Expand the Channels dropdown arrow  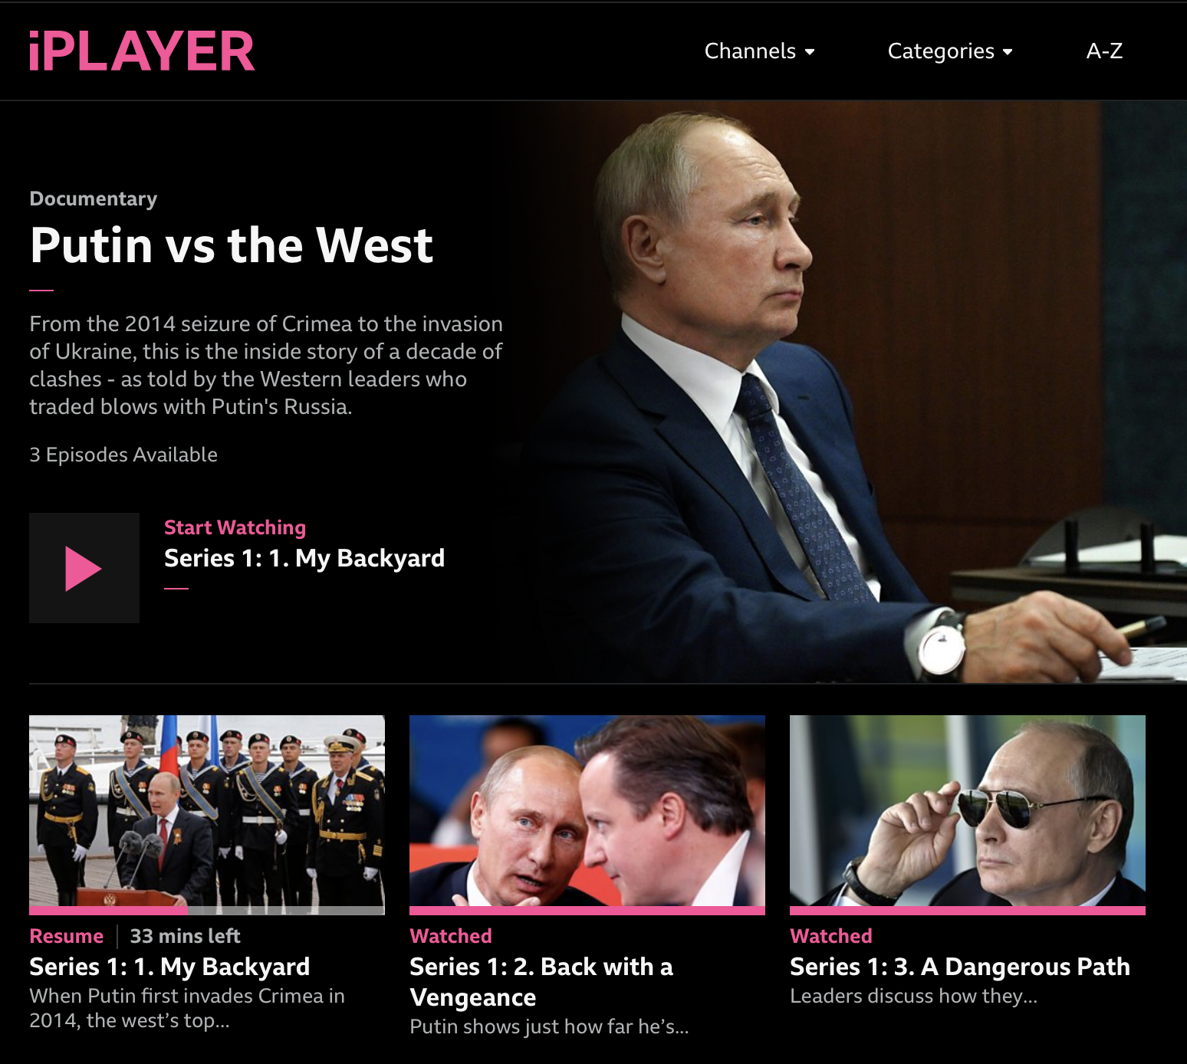pos(810,52)
